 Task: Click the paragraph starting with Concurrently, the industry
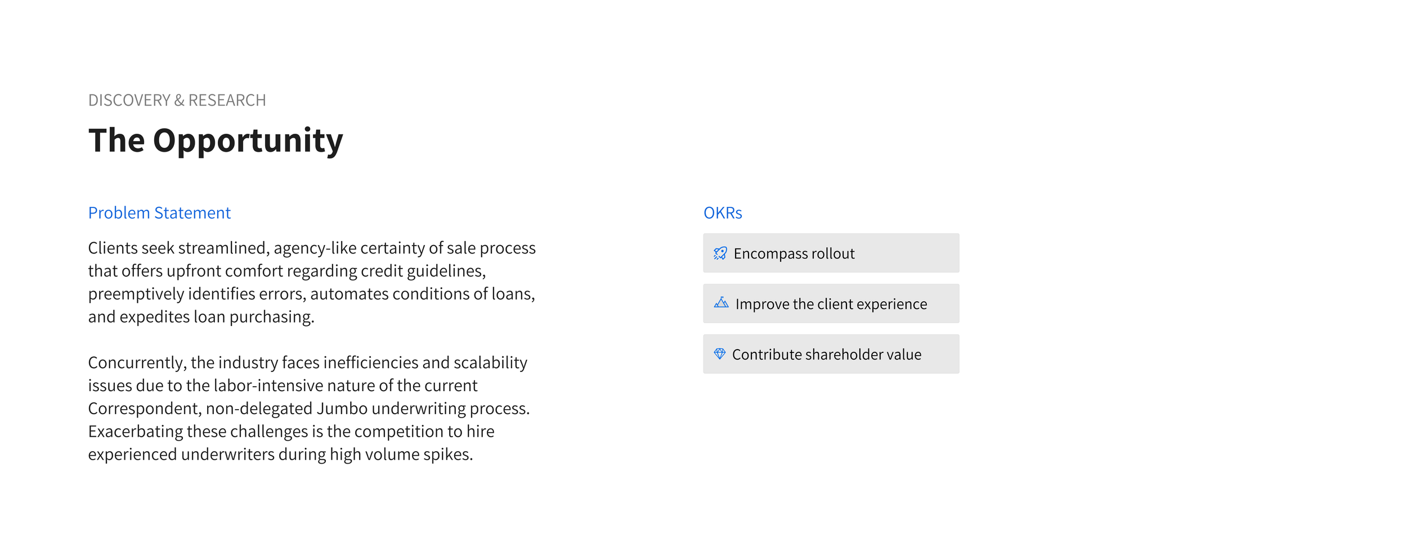click(309, 409)
